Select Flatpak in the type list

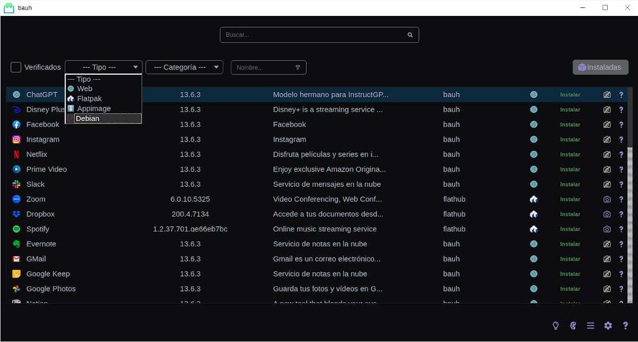tap(104, 99)
